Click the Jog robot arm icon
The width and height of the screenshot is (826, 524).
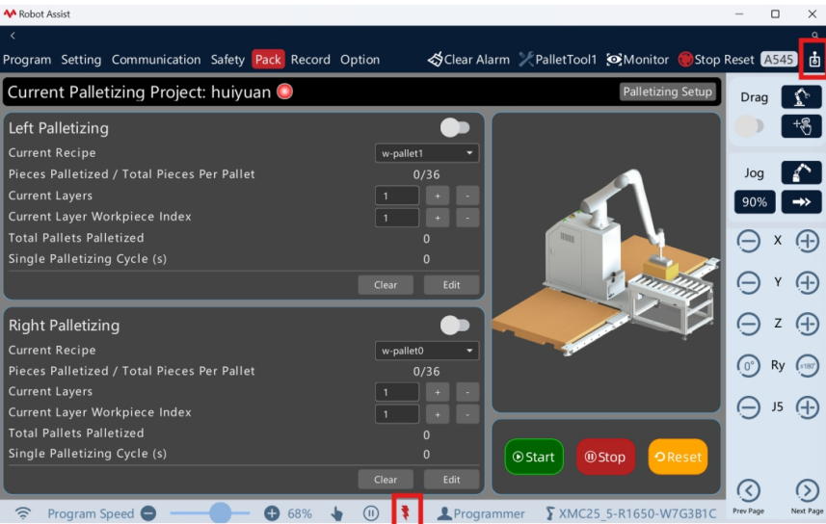801,172
